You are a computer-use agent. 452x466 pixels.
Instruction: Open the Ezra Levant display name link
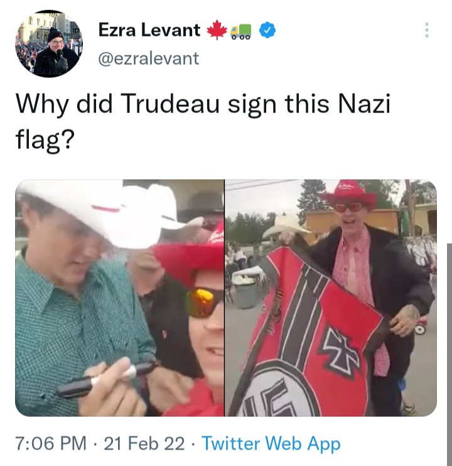tap(149, 30)
